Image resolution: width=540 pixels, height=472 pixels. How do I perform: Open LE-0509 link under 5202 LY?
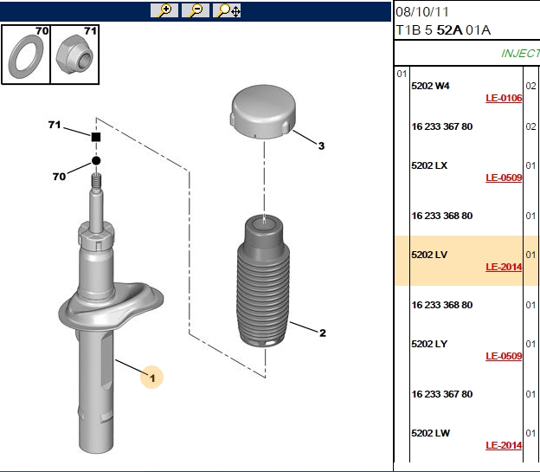[x=504, y=356]
